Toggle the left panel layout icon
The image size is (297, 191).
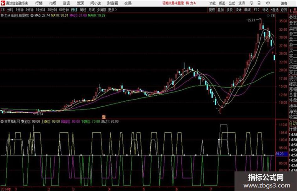pyautogui.click(x=3, y=10)
